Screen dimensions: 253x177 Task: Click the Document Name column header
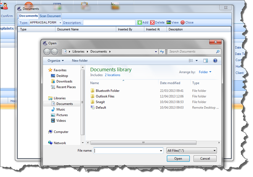(86, 29)
